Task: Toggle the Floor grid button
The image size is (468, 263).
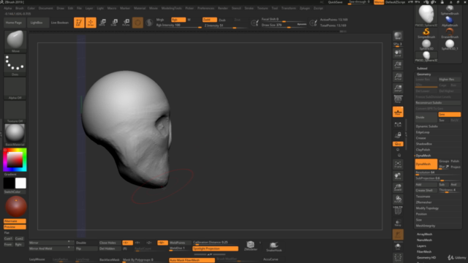Action: coord(398,112)
